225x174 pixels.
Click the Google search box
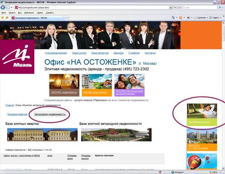200,8
